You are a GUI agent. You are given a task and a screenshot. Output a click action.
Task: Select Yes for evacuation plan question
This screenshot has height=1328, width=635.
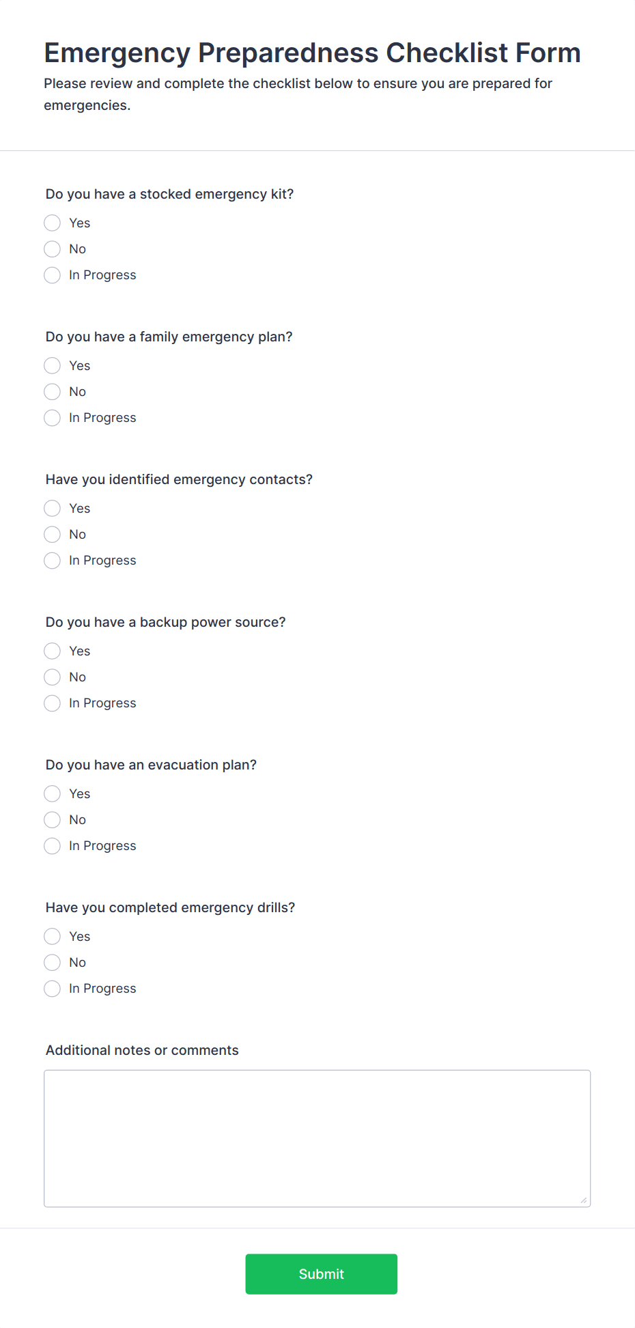point(52,793)
